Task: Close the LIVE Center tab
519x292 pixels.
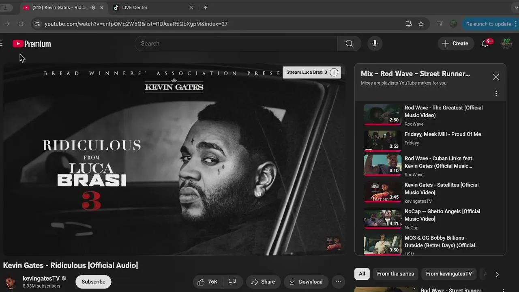Action: tap(192, 7)
